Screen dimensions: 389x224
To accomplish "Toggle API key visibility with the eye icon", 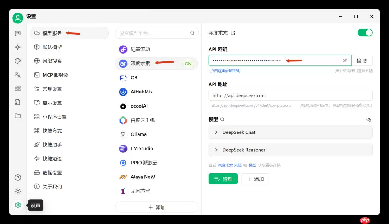I will click(x=345, y=60).
